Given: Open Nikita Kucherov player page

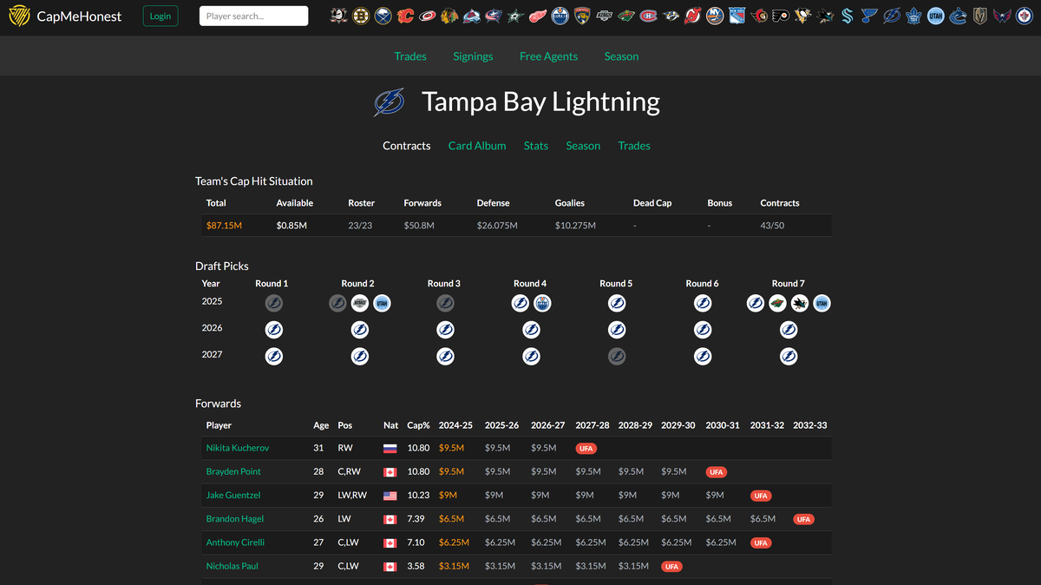Looking at the screenshot, I should 238,448.
